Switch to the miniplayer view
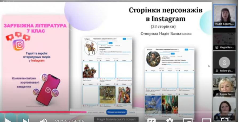The image size is (240, 122). tap(188, 120)
